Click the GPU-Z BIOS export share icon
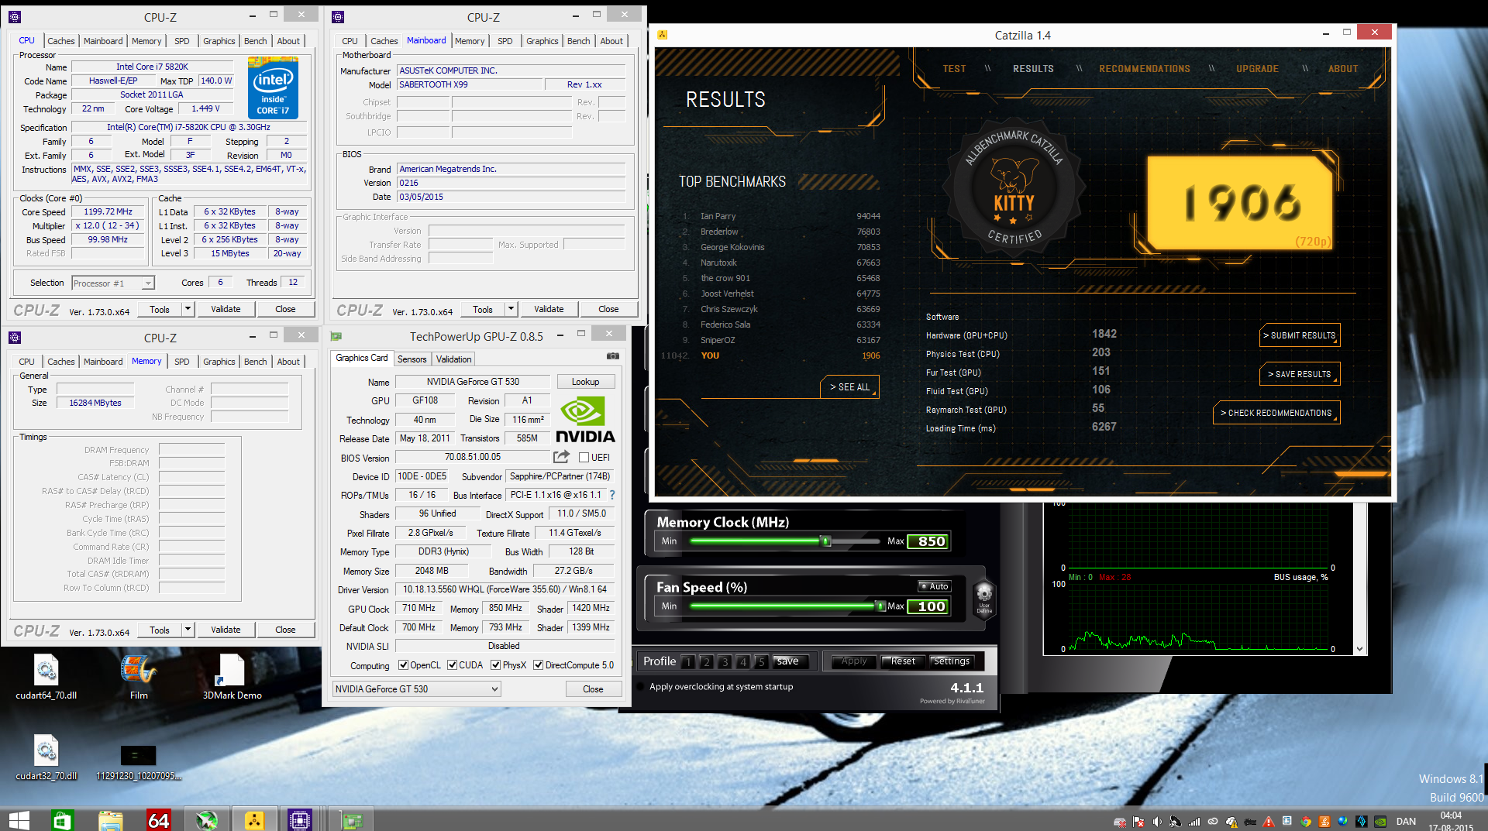1488x831 pixels. tap(562, 457)
